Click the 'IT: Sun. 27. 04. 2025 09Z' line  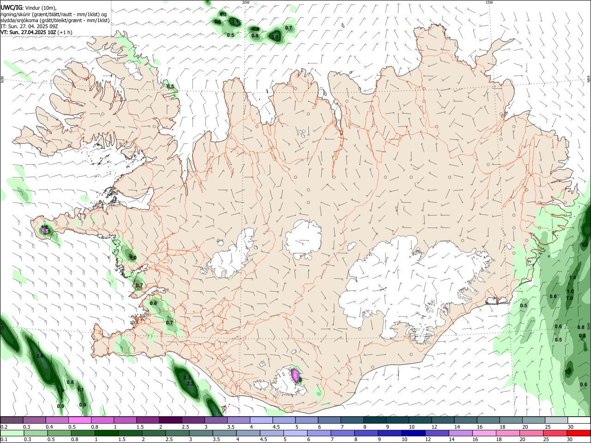coord(29,26)
